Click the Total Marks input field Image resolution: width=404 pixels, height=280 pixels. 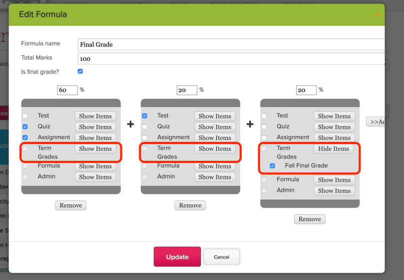pyautogui.click(x=231, y=59)
